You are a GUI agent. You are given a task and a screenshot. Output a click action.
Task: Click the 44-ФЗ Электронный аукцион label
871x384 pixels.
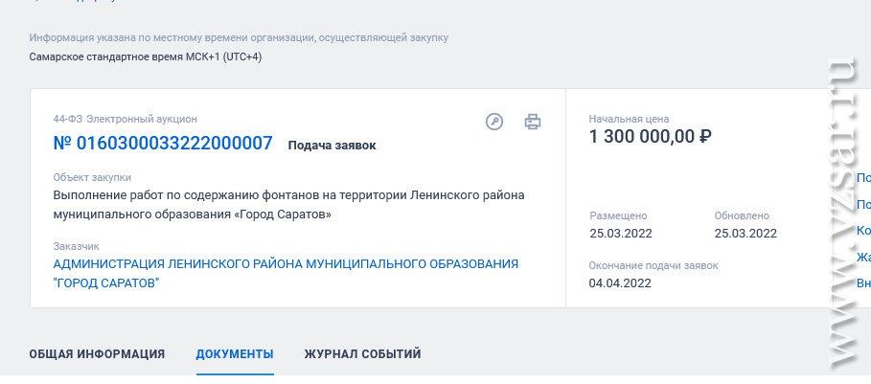pyautogui.click(x=125, y=119)
